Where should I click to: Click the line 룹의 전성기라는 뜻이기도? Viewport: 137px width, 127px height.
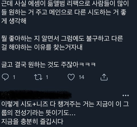(x=38, y=113)
